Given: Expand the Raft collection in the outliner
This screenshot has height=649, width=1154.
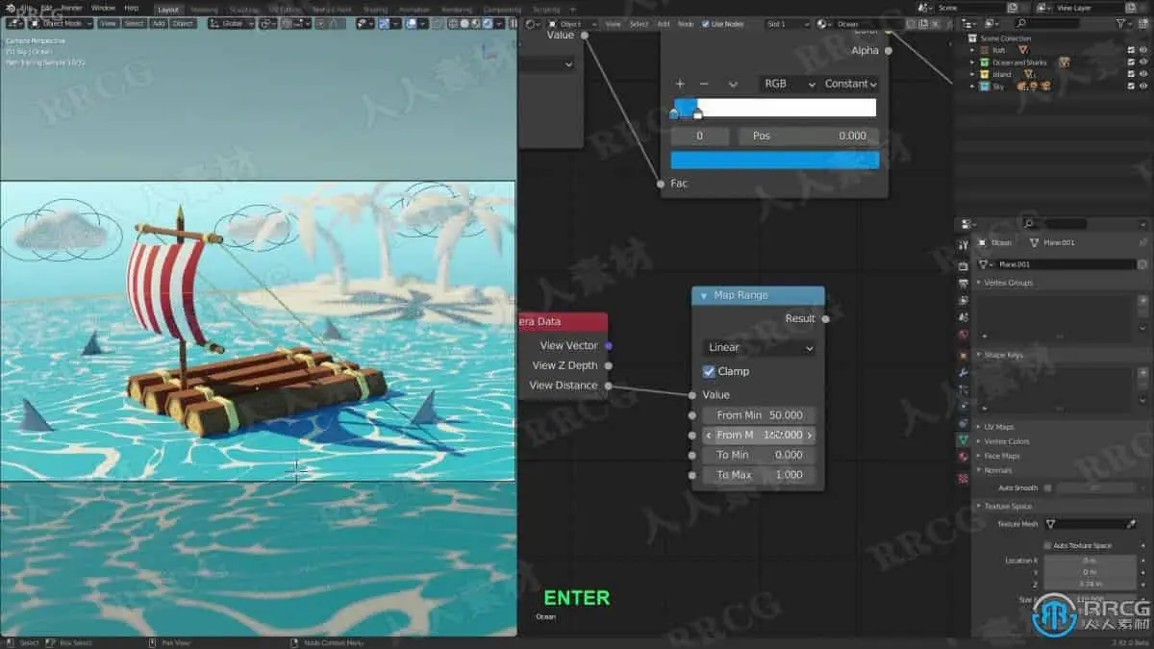Looking at the screenshot, I should 972,50.
